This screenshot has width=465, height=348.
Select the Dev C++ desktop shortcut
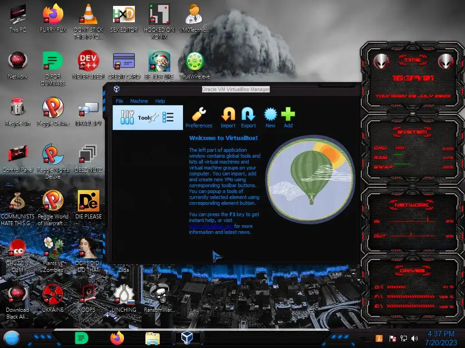click(x=89, y=65)
